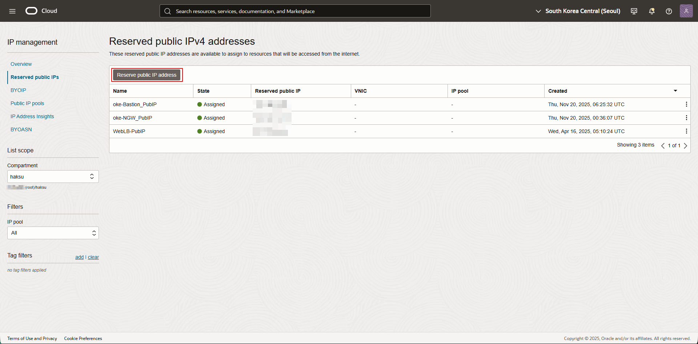
Task: Open actions menu for oke-Bastion_PubIP row
Action: (686, 104)
